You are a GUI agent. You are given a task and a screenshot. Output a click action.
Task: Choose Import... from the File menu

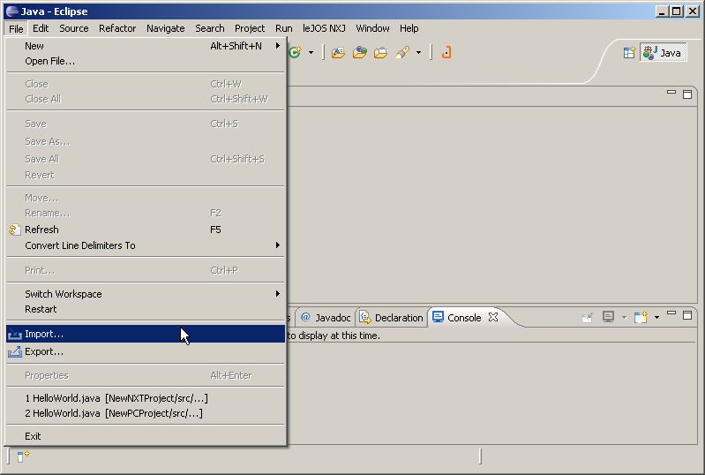(x=146, y=334)
